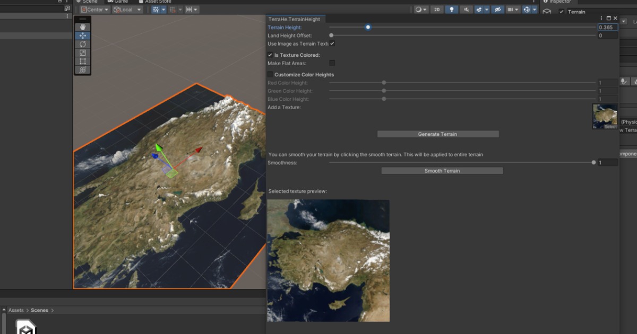Enable Customize Color Heights
This screenshot has height=334, width=637.
(x=270, y=74)
